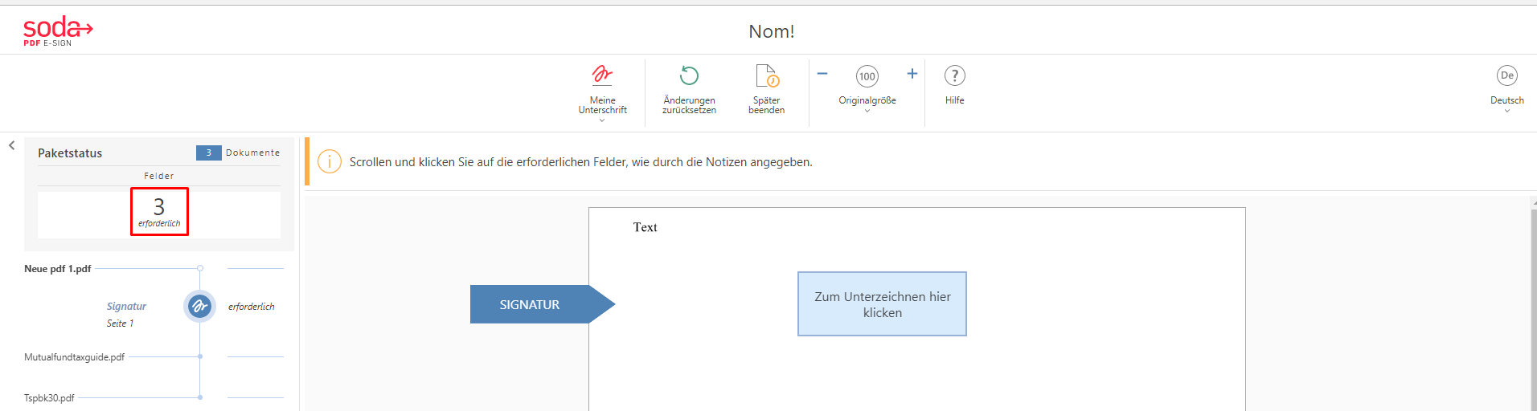The width and height of the screenshot is (1537, 411).
Task: Click the 100 percent zoom circle icon
Action: (x=867, y=76)
